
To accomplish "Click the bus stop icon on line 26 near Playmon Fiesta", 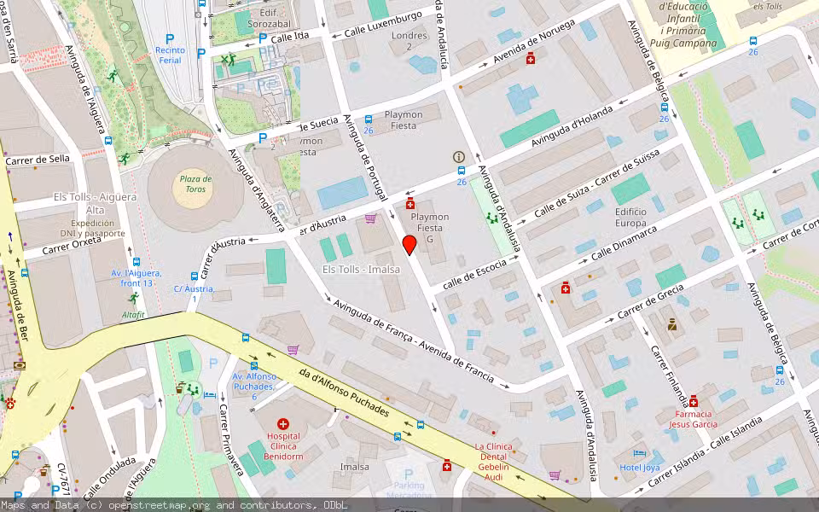I will [x=461, y=171].
